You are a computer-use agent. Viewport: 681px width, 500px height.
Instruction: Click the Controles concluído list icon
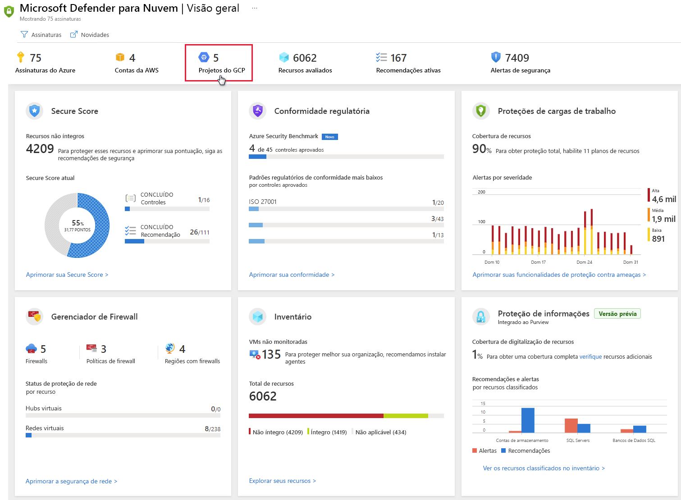pos(130,198)
